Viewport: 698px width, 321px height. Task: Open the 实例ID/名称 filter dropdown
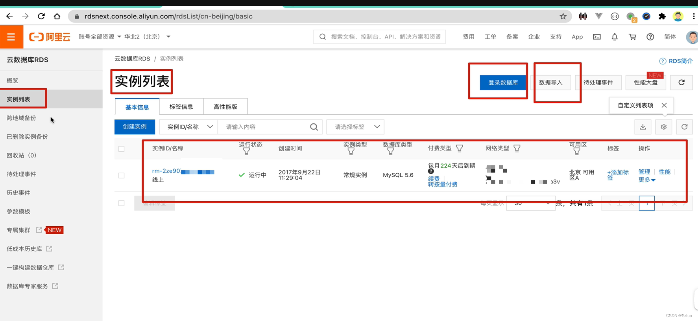[x=188, y=127]
